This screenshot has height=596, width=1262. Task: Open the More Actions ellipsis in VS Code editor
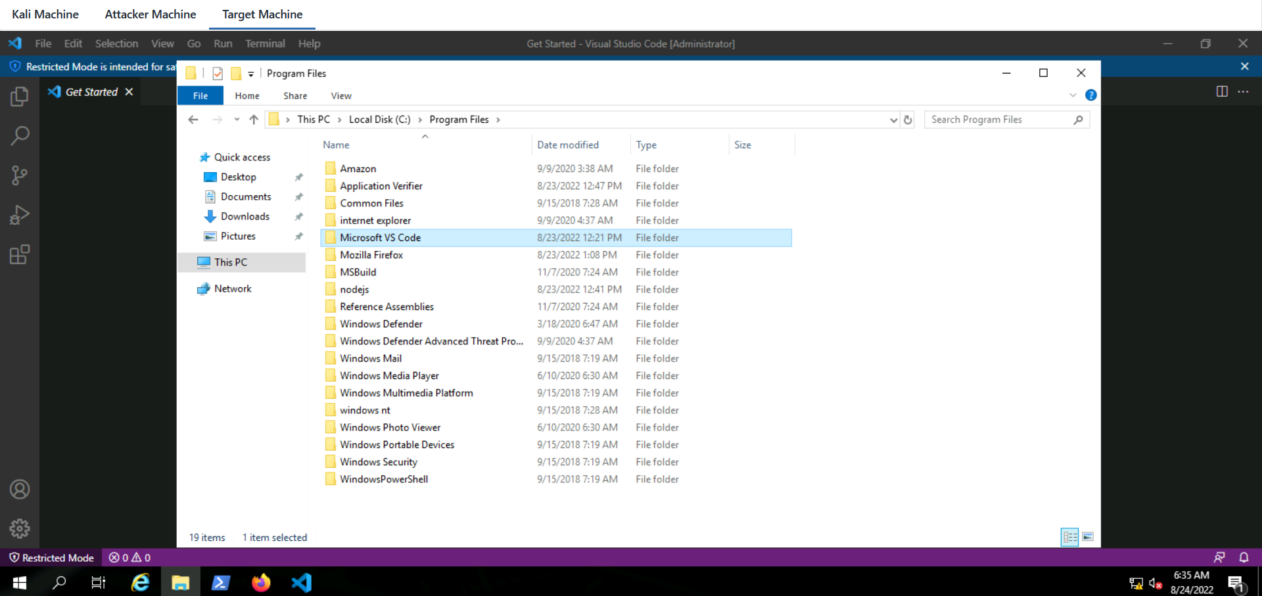tap(1243, 91)
